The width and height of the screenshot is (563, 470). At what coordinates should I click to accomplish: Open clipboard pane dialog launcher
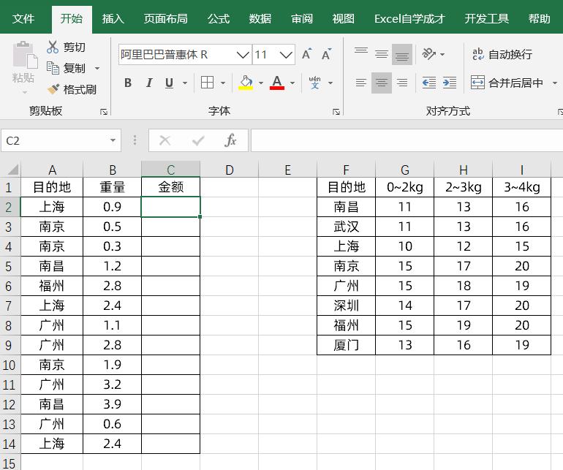click(x=104, y=112)
